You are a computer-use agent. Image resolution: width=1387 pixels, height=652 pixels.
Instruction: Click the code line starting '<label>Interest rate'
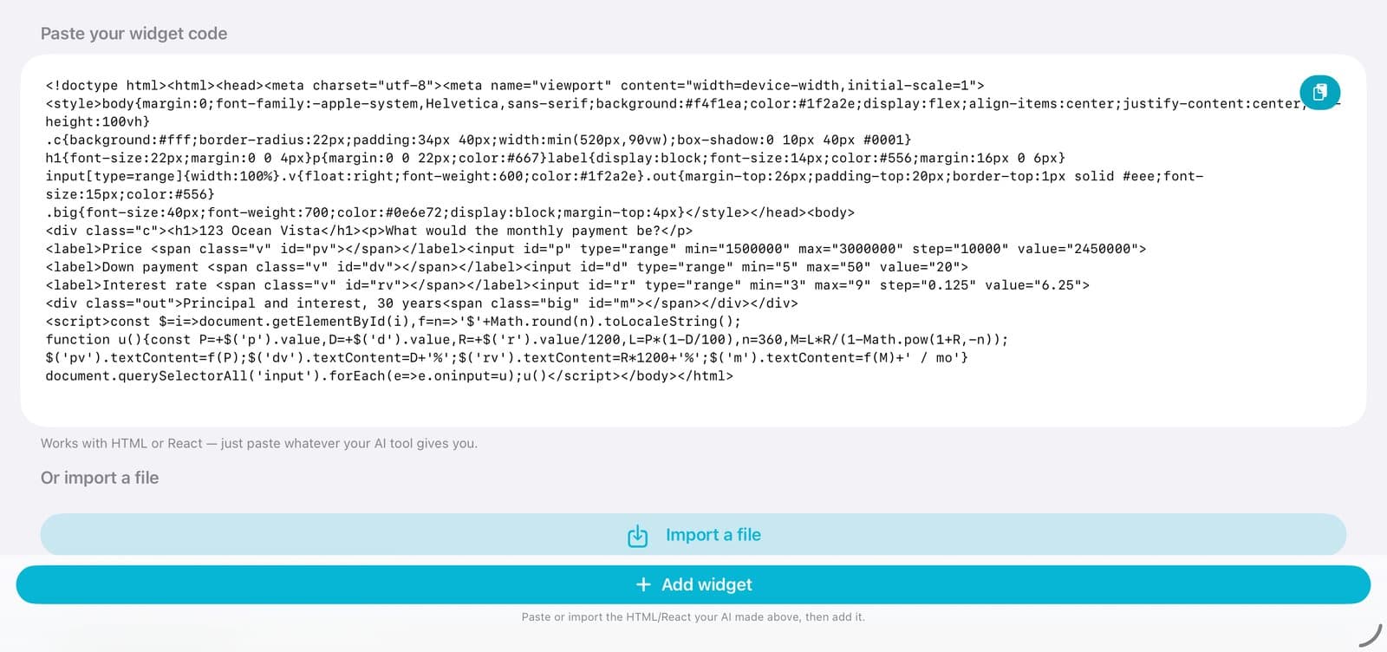tap(567, 285)
